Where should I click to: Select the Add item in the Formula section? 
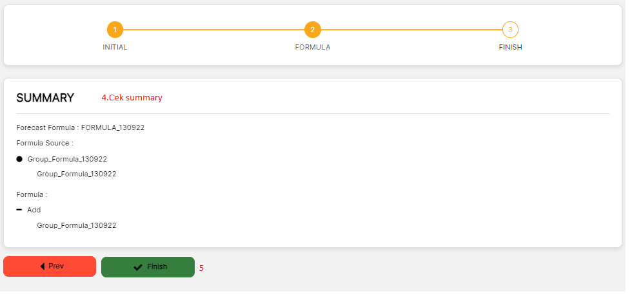(x=34, y=210)
